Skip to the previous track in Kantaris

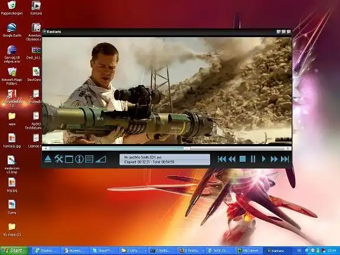point(222,159)
